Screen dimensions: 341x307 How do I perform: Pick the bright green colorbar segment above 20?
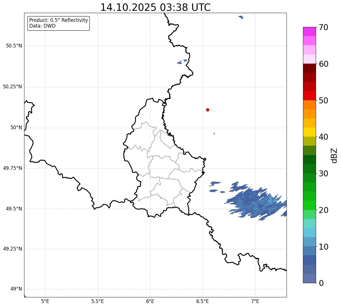pyautogui.click(x=309, y=205)
